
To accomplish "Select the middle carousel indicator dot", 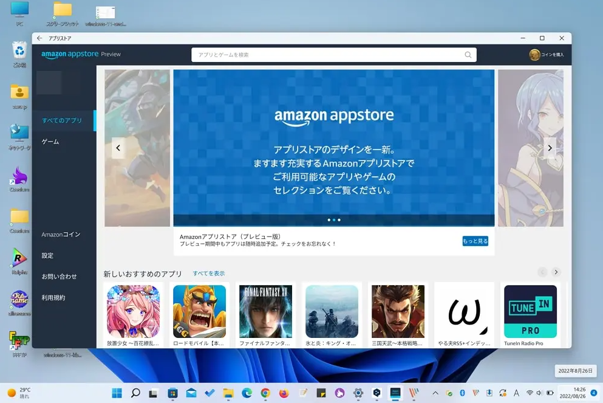I will tap(334, 220).
